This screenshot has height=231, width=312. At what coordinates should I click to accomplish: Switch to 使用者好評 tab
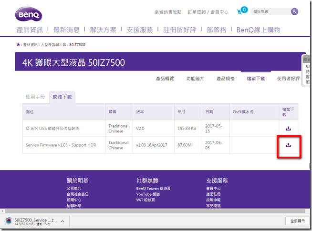[288, 79]
